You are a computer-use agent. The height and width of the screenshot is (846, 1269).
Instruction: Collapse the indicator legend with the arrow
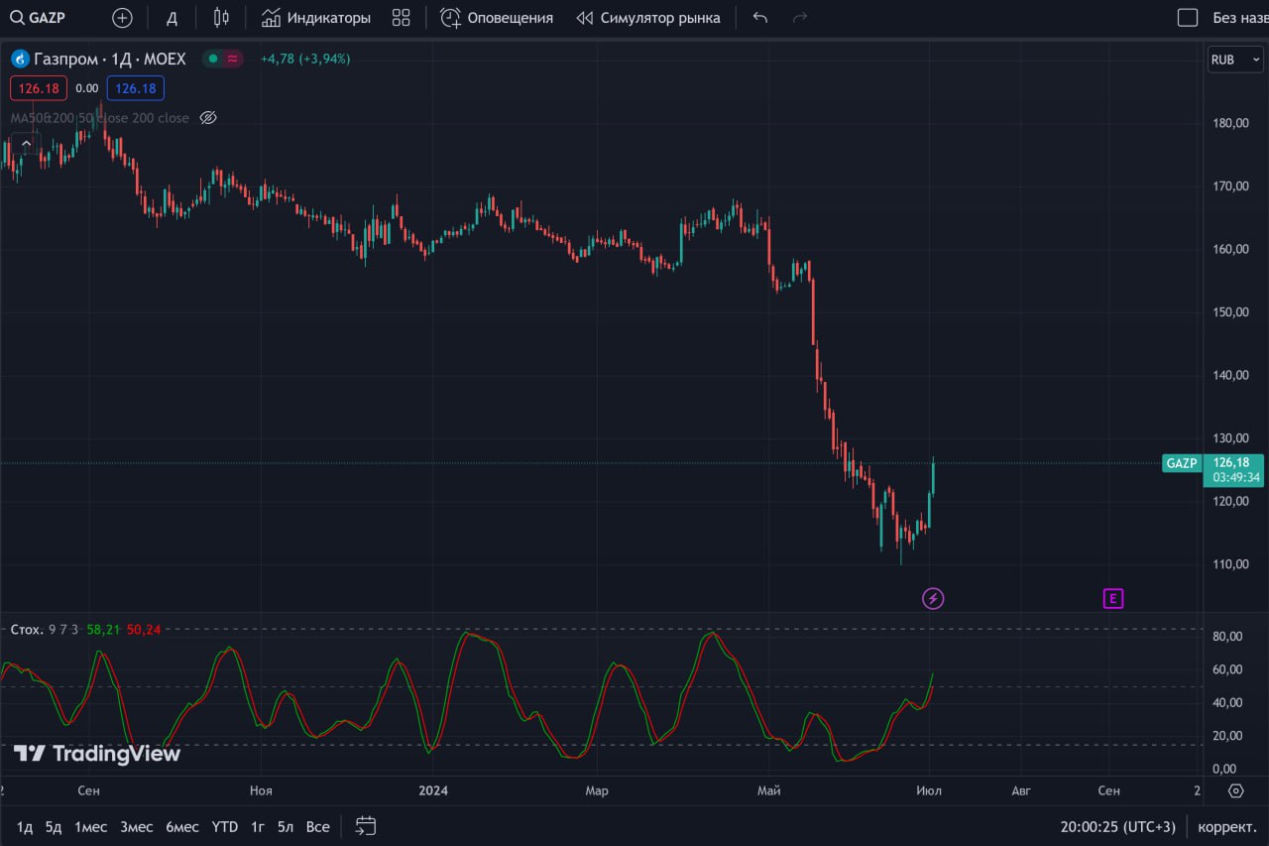pyautogui.click(x=26, y=143)
